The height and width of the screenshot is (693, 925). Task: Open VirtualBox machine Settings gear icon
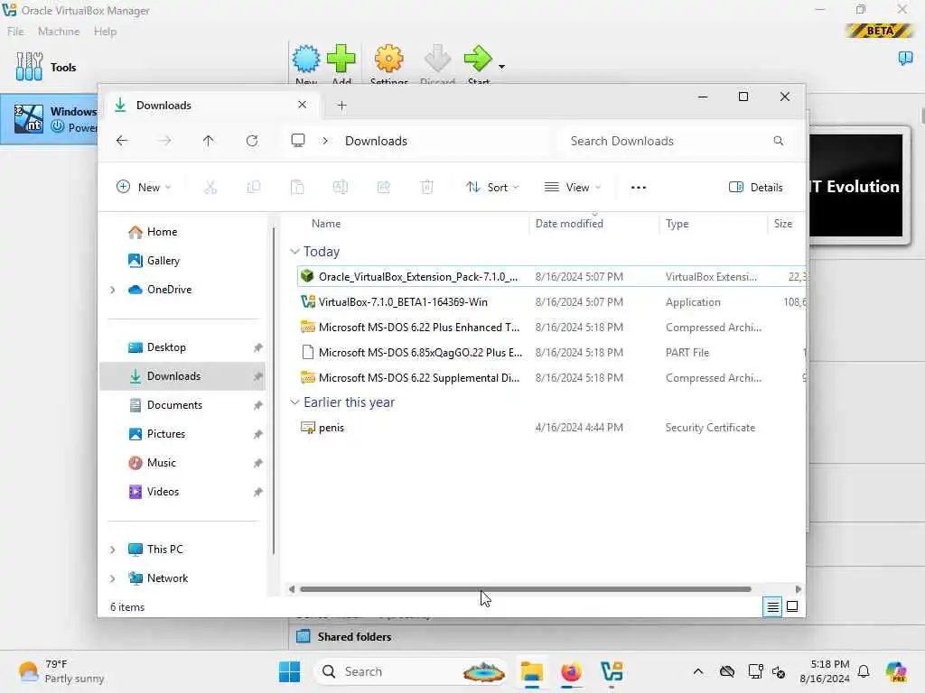click(x=388, y=59)
